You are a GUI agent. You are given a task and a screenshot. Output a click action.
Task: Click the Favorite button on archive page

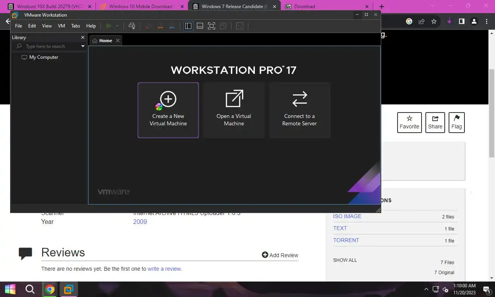(x=409, y=123)
